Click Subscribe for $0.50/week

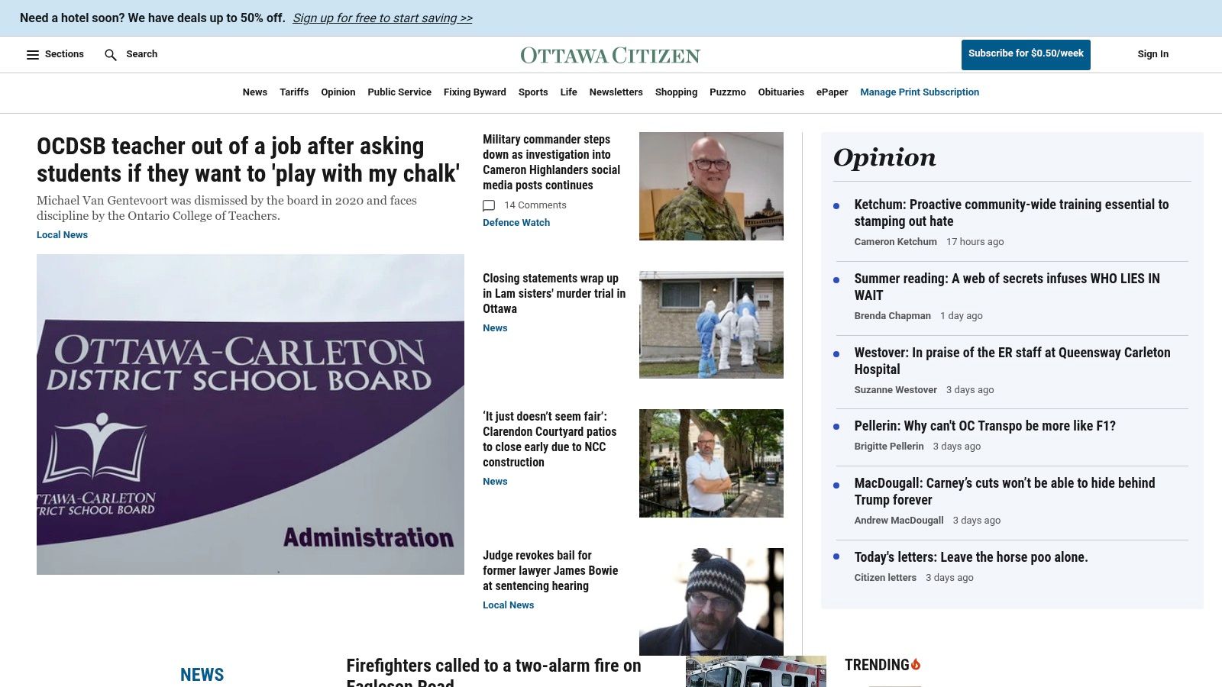1026,54
